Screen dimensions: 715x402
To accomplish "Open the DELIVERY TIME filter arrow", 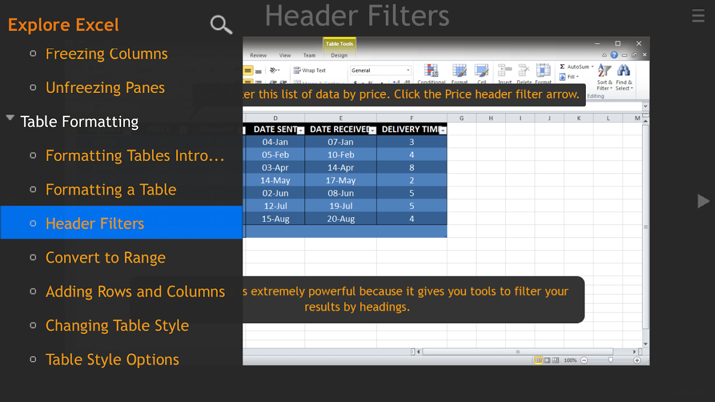I will [x=443, y=131].
